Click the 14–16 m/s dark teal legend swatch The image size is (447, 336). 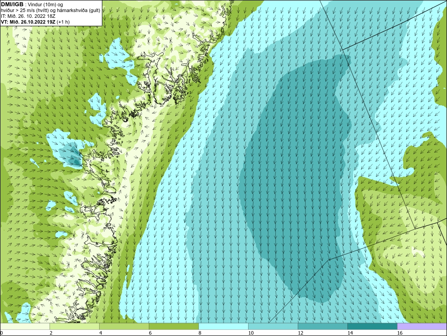pos(372,326)
